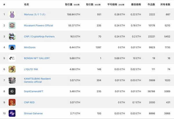Screen dimensions: 174x119
Task: Sort by 作品数 column header
Action: [x=151, y=5]
